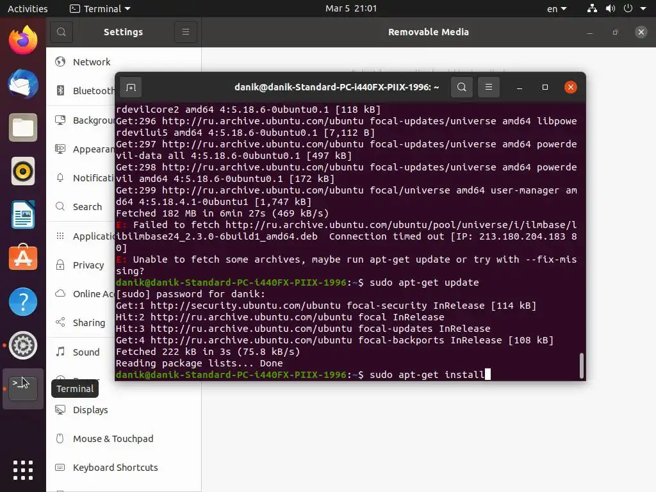Open the Settings hamburger menu
The image size is (656, 492).
[x=186, y=32]
